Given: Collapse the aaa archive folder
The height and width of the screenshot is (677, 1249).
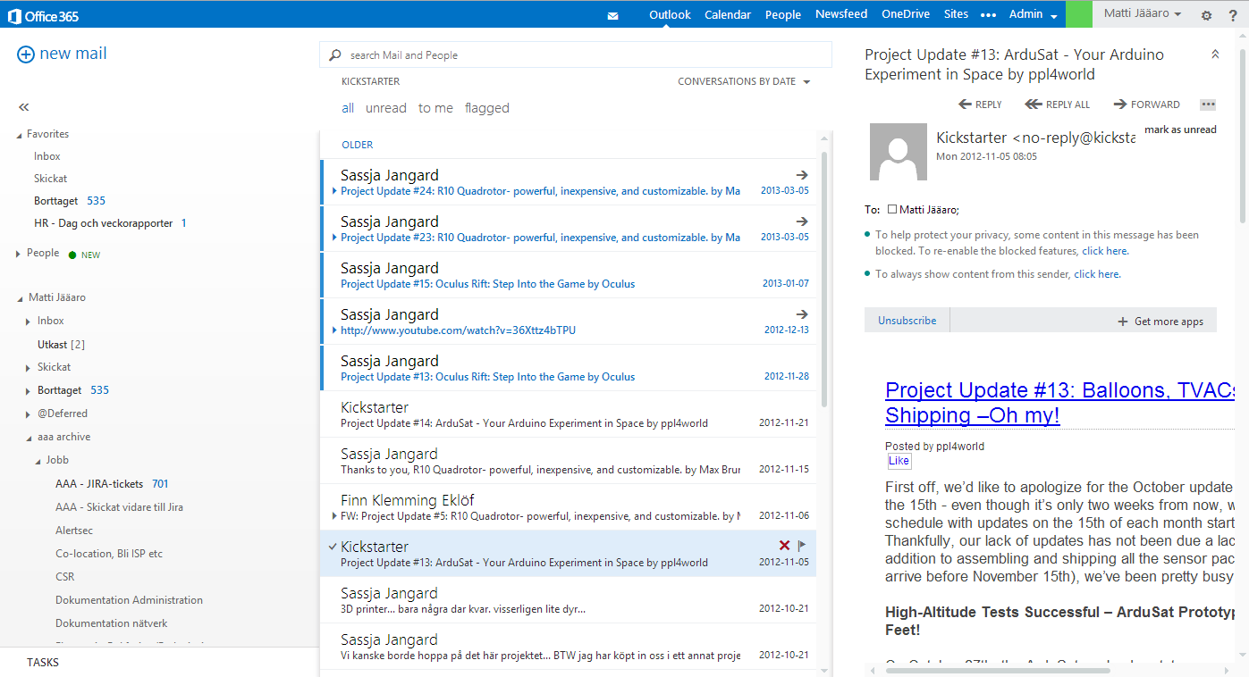Looking at the screenshot, I should click(x=30, y=438).
